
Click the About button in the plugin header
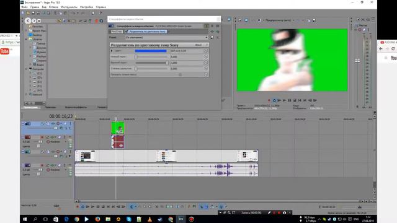pyautogui.click(x=198, y=45)
